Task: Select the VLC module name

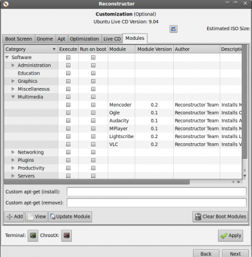Action: tap(113, 145)
